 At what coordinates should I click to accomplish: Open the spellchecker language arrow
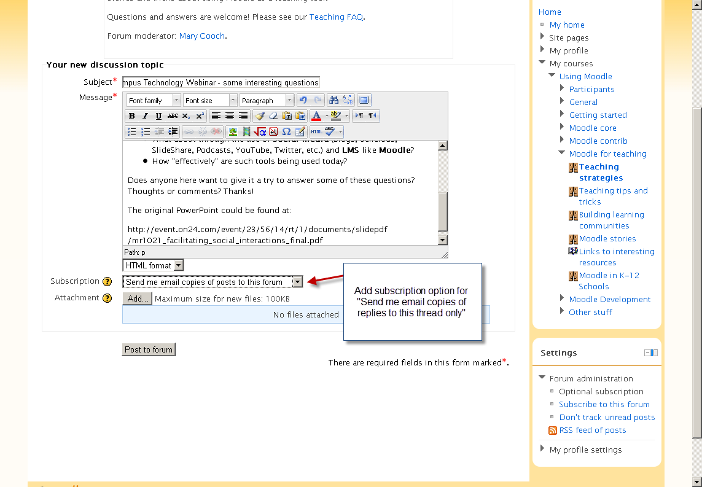coord(340,131)
